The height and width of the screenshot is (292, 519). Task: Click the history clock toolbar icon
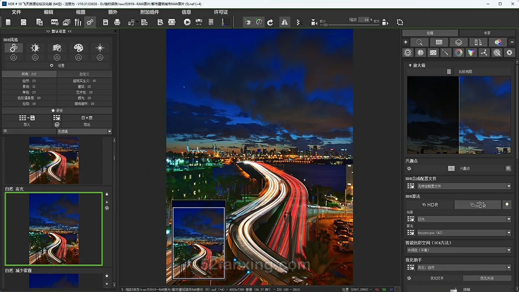click(24, 22)
